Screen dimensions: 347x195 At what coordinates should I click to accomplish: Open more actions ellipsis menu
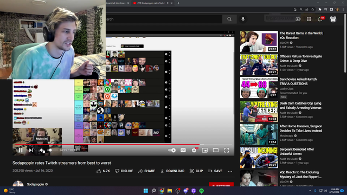pos(230,171)
